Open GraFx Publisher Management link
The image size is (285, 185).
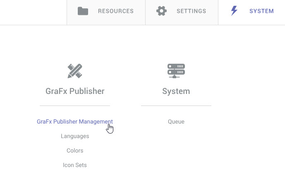[75, 122]
